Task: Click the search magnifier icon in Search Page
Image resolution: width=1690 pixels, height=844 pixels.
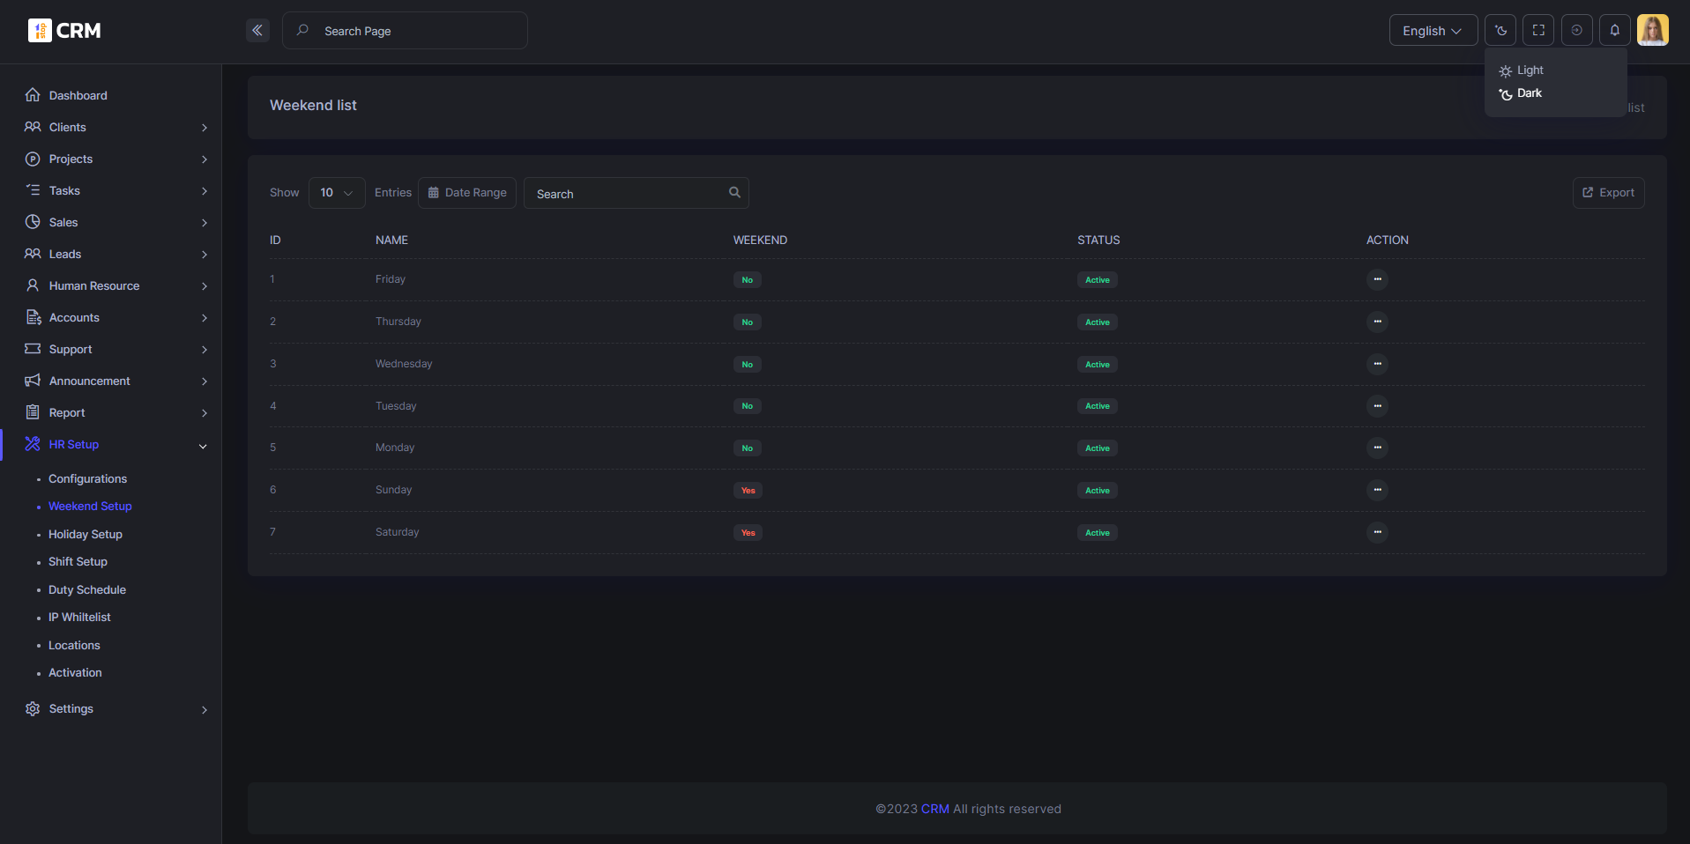Action: point(302,30)
